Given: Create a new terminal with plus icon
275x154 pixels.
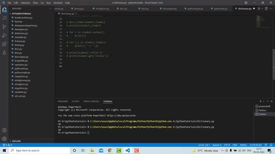Looking at the screenshot, I should point(260,101).
